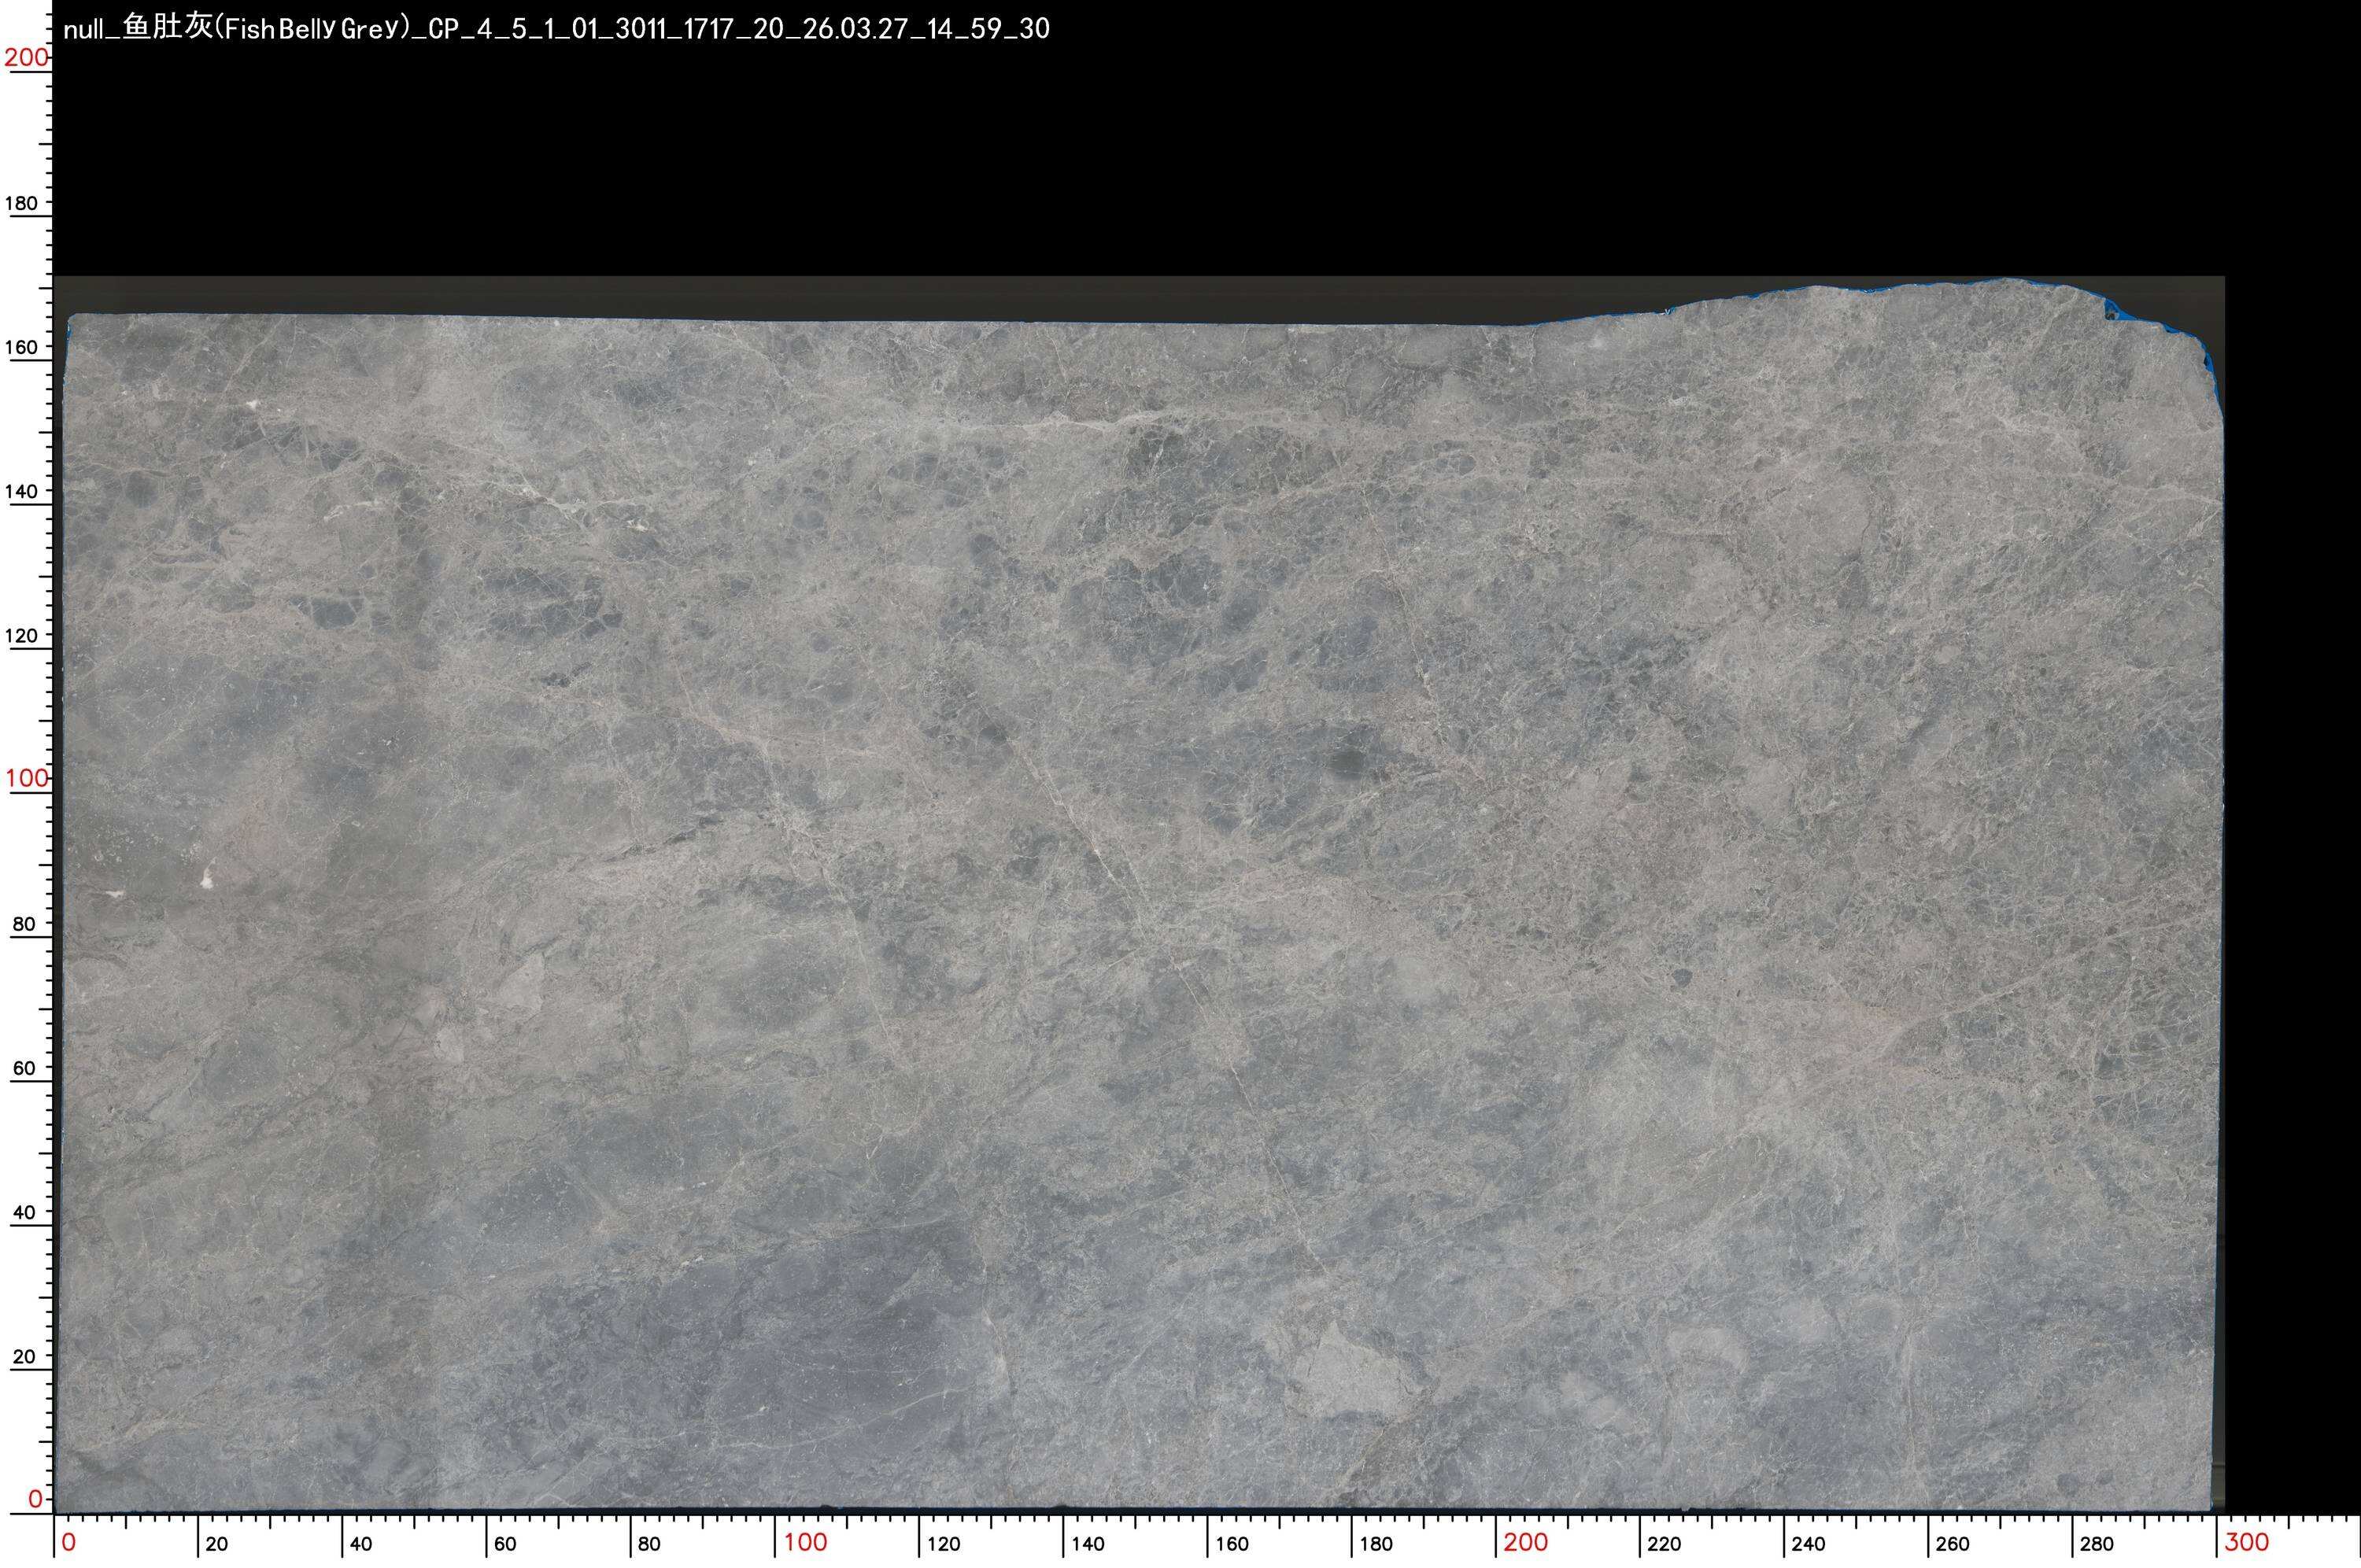The image size is (2361, 1568).
Task: Click the 140 mark on horizontal ruler
Action: [x=1088, y=1544]
